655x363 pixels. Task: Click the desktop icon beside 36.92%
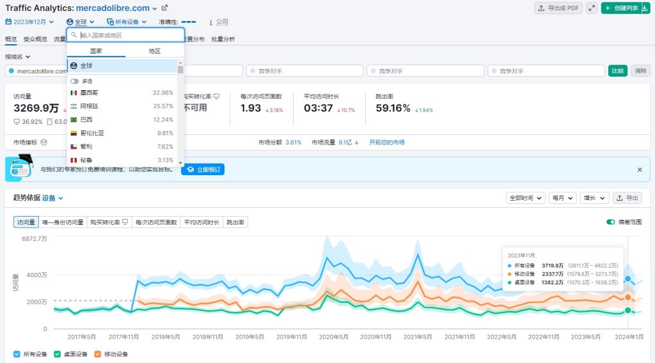[17, 122]
